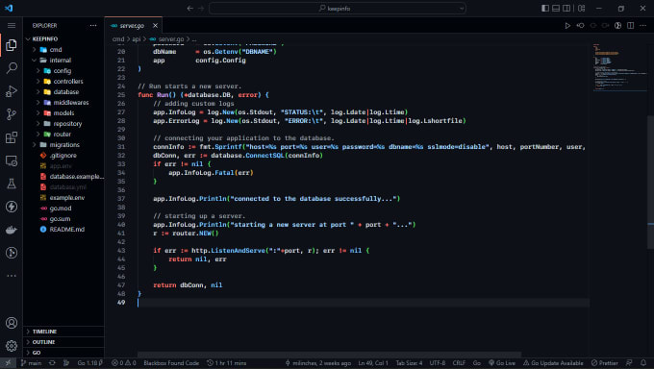
Task: Click the horizontal editor scrollbar
Action: 329,355
